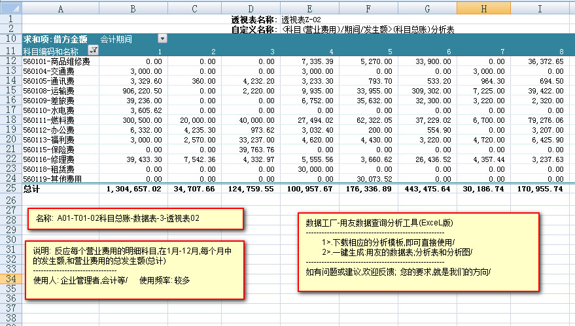Select column A header
575x326 pixels.
point(61,9)
